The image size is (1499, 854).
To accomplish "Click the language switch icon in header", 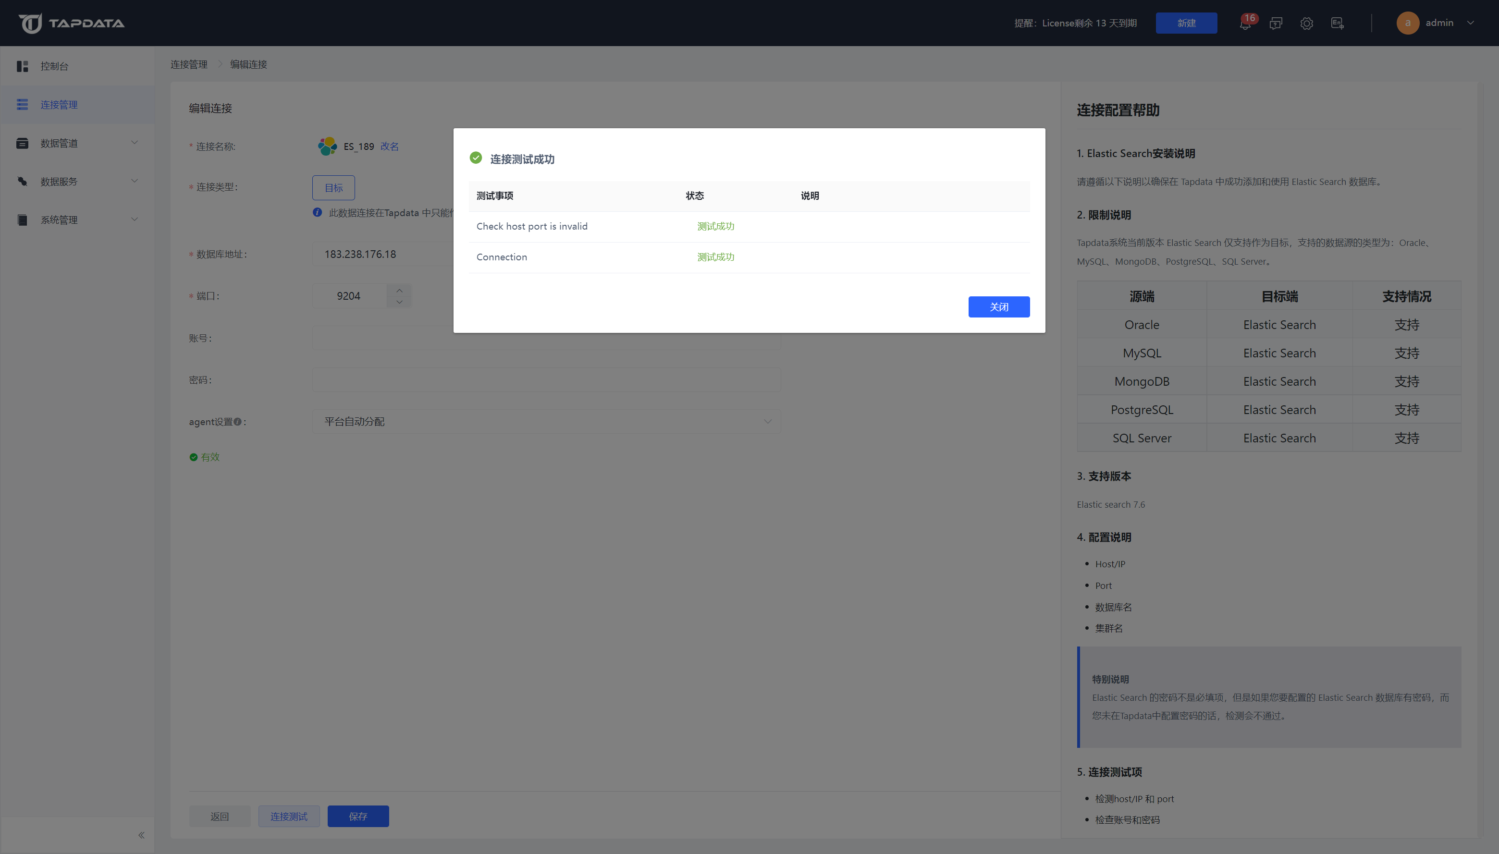I will pos(1337,24).
